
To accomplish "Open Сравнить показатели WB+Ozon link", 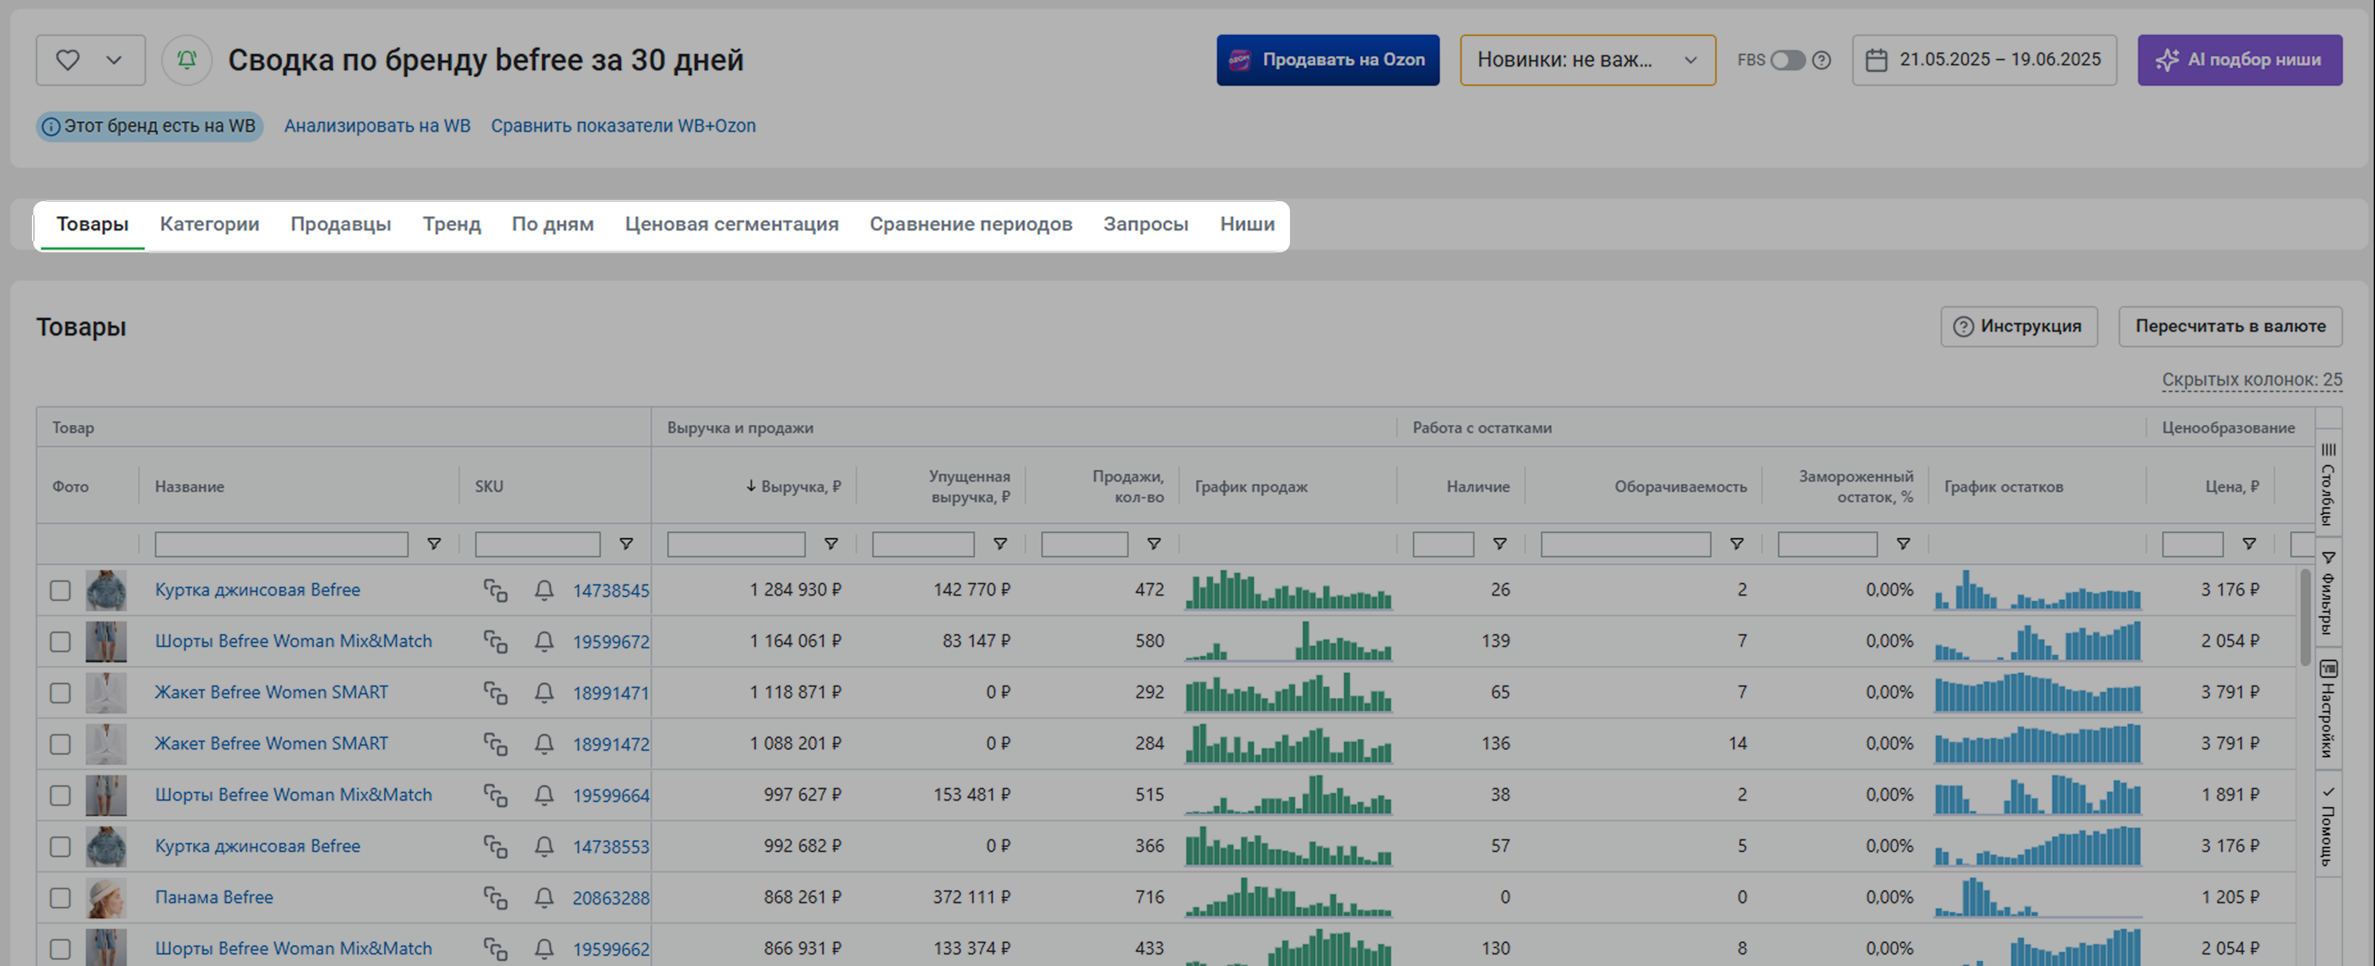I will click(623, 126).
